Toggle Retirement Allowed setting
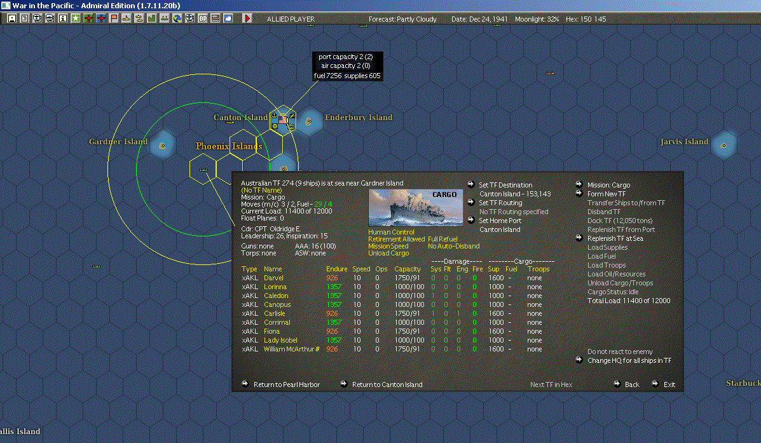761x443 pixels. coord(397,239)
